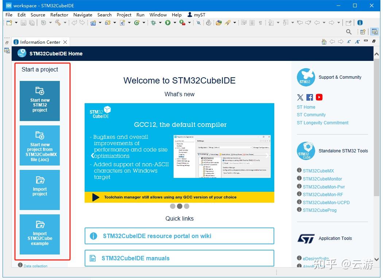The height and width of the screenshot is (280, 383).
Task: Save all files using the Save All icon
Action: point(32,23)
